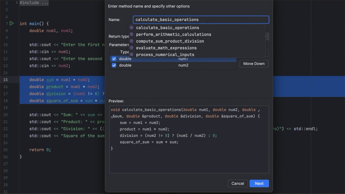
Task: Click the "int main() {" editor line
Action: (34, 24)
